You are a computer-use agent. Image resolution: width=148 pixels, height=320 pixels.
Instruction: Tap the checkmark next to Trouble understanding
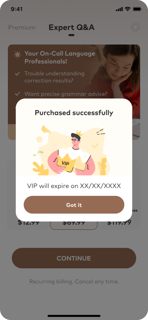[x=17, y=74]
